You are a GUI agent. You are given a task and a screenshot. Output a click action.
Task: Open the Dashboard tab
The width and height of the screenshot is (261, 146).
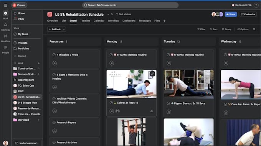pyautogui.click(x=129, y=21)
